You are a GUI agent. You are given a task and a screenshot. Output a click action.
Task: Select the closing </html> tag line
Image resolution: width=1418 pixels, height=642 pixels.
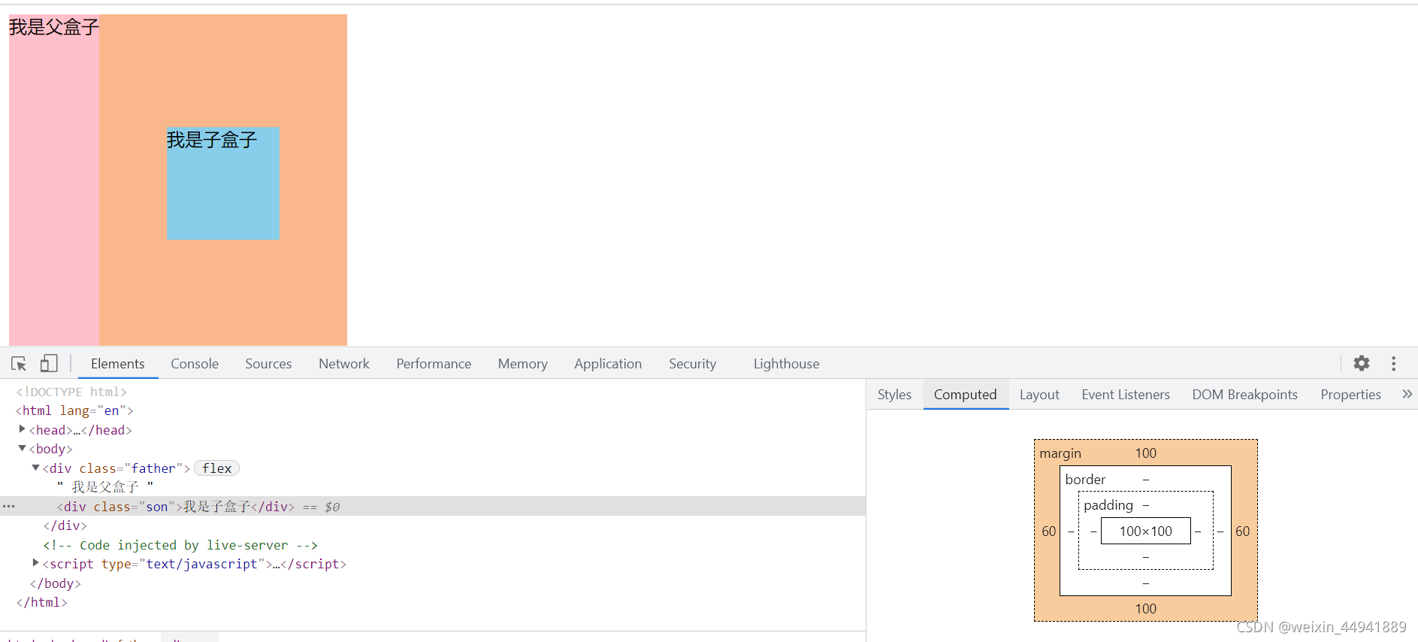click(x=42, y=602)
